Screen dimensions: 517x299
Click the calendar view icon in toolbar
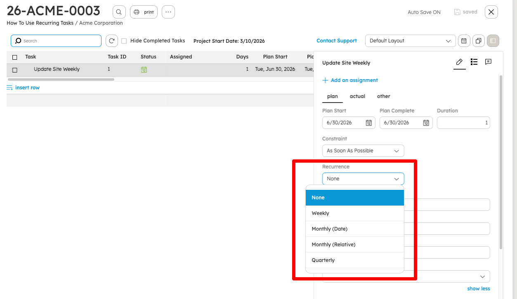coord(464,41)
